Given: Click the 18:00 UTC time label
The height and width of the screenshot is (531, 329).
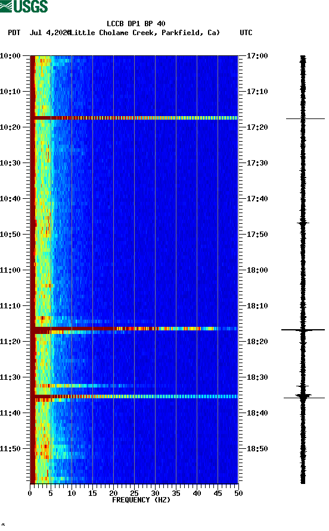Looking at the screenshot, I should [257, 270].
